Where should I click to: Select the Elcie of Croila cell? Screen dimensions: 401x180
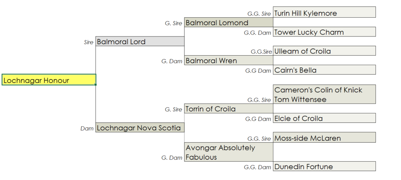pos(324,118)
